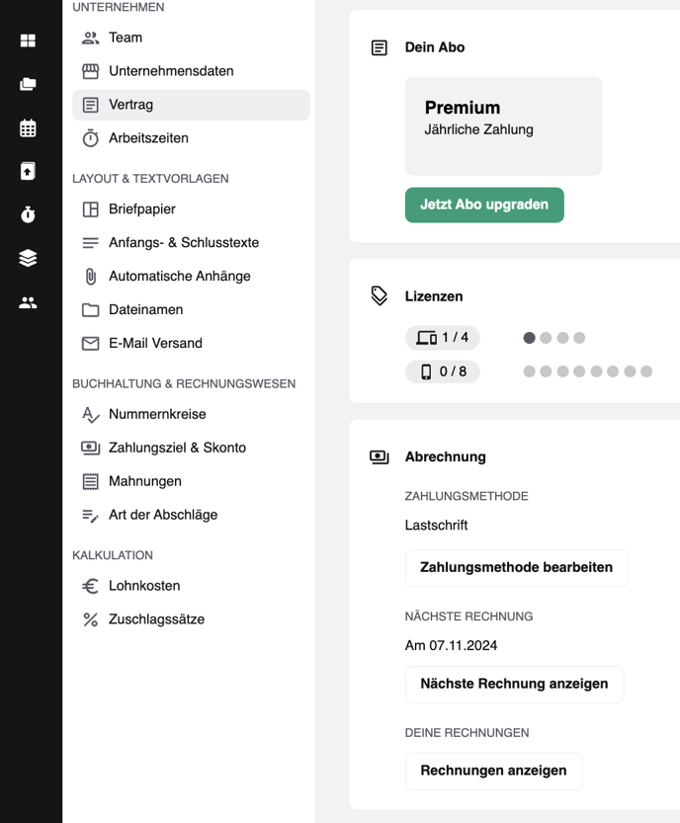Open the calendar icon in the dark sidebar
The image size is (680, 823).
point(28,128)
